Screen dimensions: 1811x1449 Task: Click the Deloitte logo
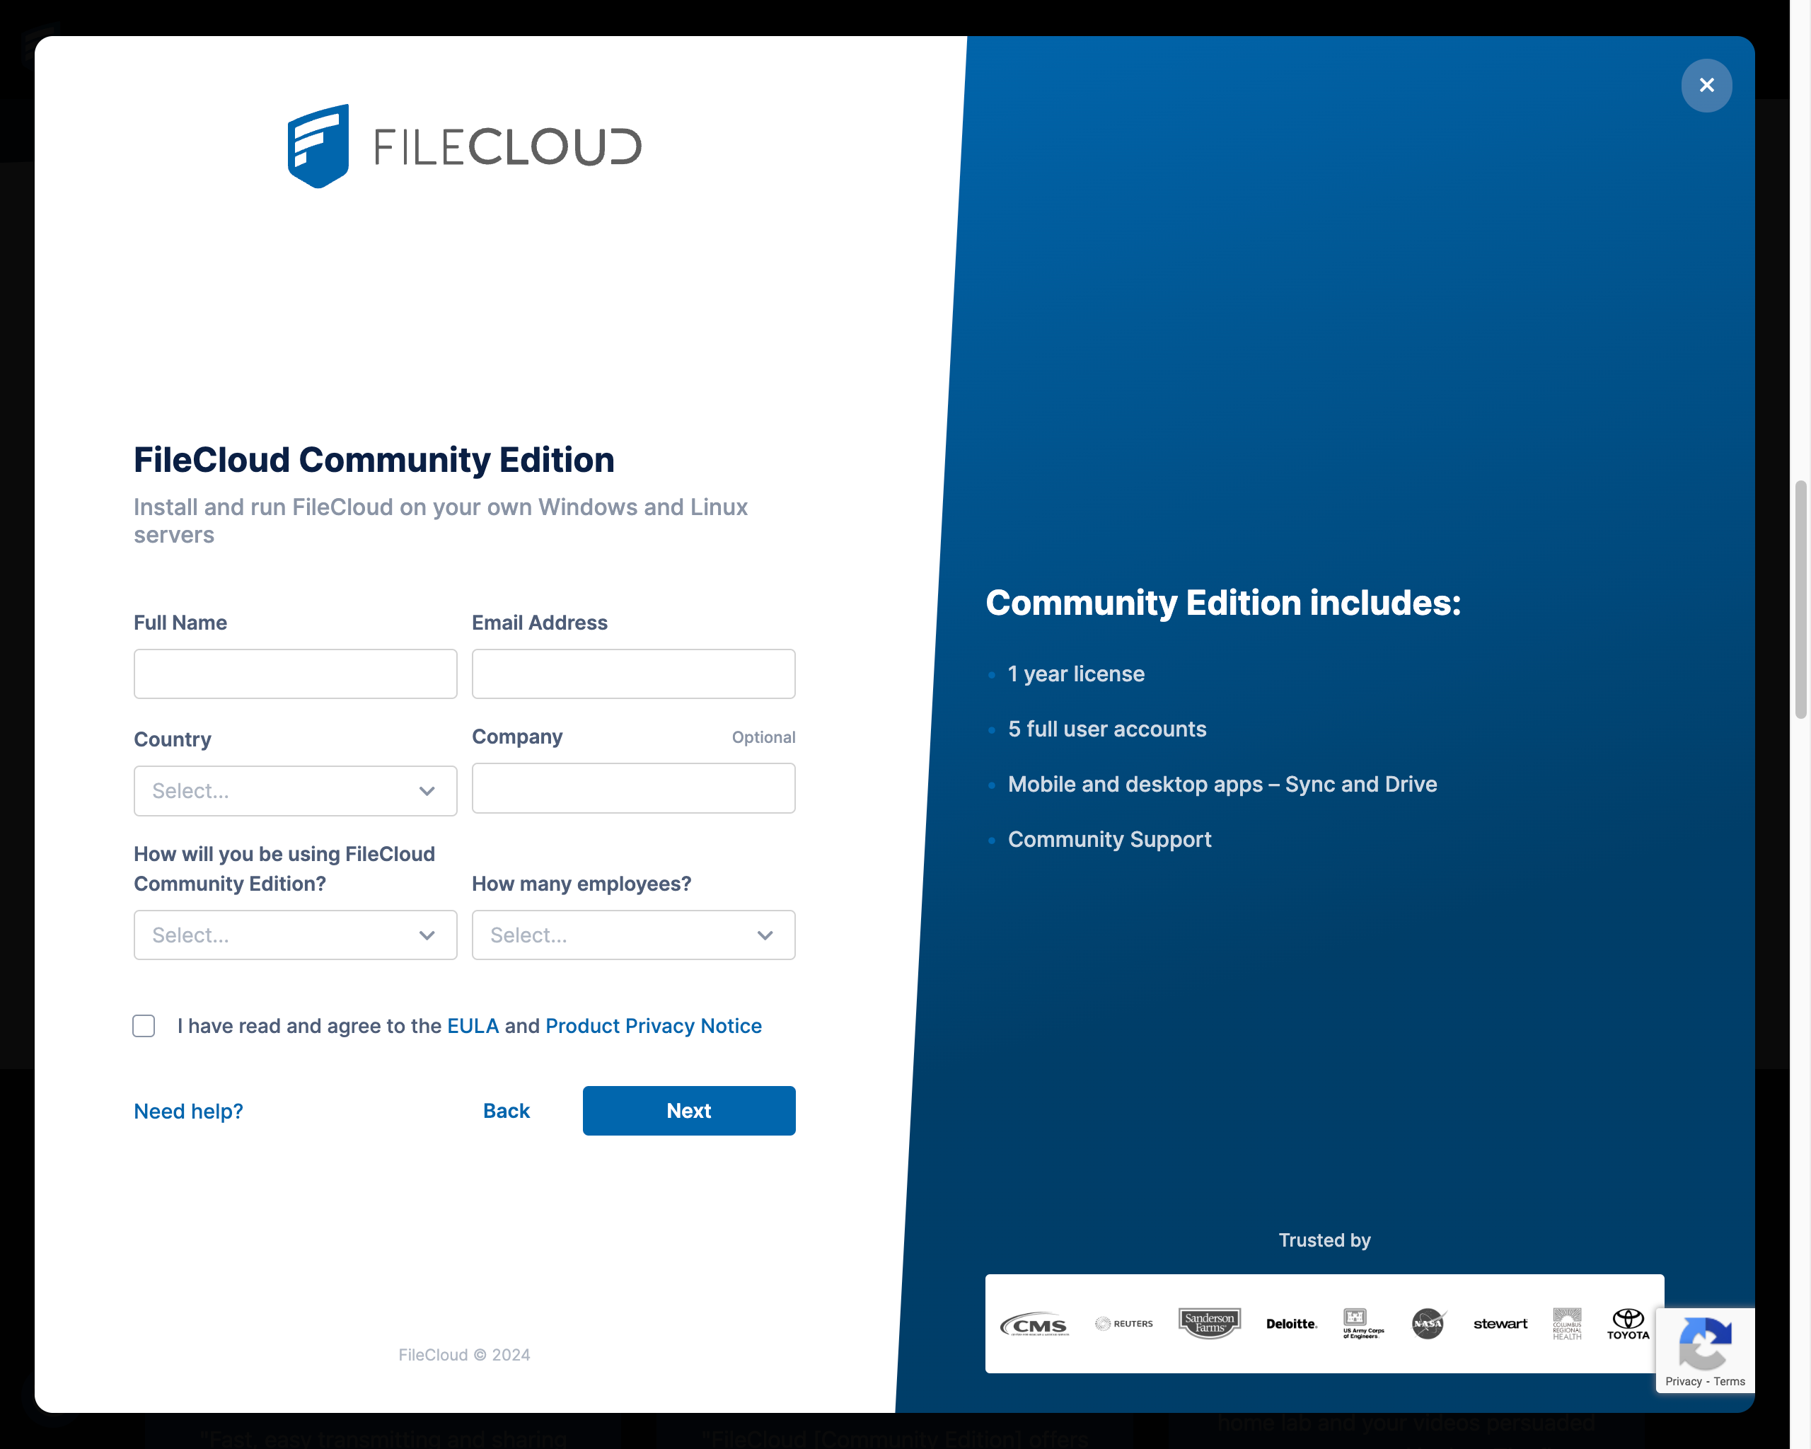(1291, 1324)
